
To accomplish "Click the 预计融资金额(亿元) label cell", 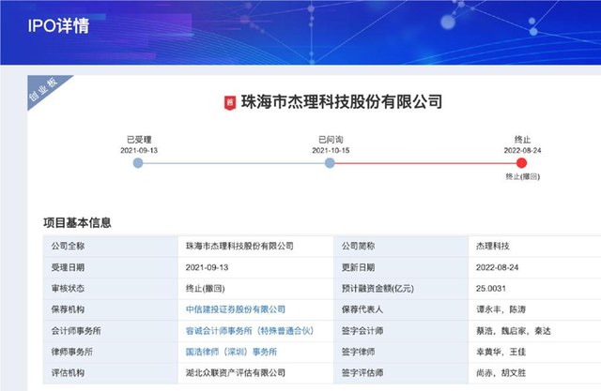I will [x=401, y=289].
